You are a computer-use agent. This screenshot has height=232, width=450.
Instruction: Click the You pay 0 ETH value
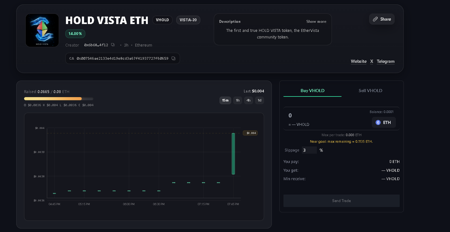tap(394, 162)
